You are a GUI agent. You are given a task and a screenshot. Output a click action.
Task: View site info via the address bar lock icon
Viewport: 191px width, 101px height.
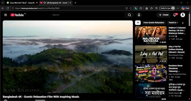pos(13,8)
